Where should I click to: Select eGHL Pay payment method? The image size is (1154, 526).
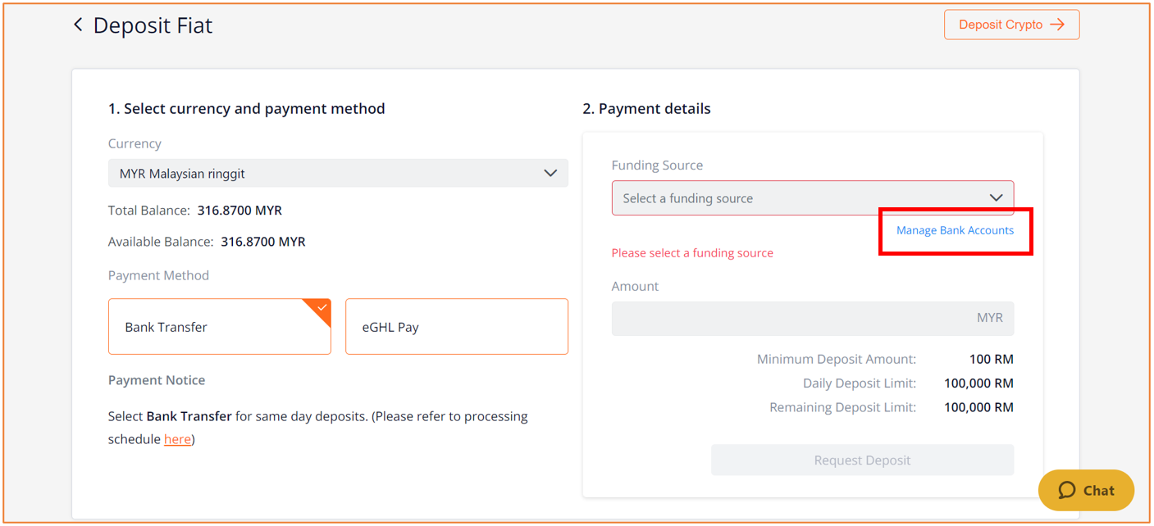(457, 326)
